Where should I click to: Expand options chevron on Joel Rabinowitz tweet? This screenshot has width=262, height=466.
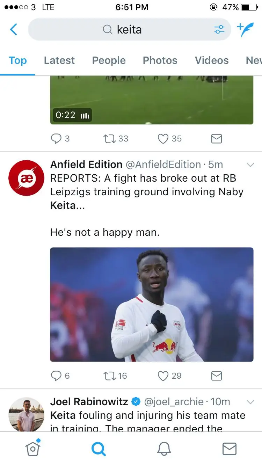[x=250, y=402]
